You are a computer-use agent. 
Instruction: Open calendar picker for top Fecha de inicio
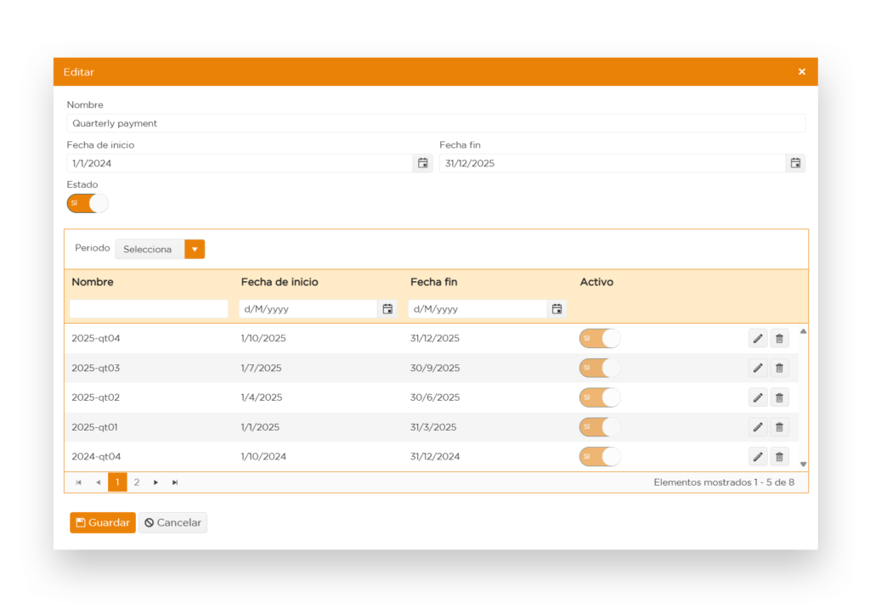click(x=422, y=163)
